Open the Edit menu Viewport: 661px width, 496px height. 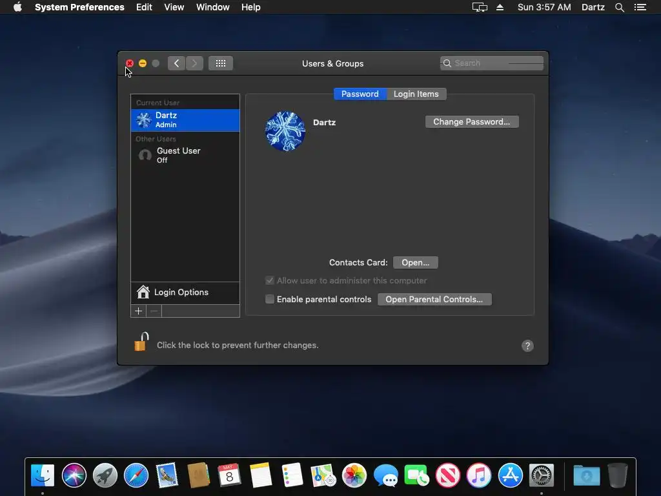coord(144,7)
